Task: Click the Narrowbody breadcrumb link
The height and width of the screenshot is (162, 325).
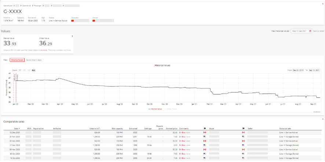Action: [8, 5]
